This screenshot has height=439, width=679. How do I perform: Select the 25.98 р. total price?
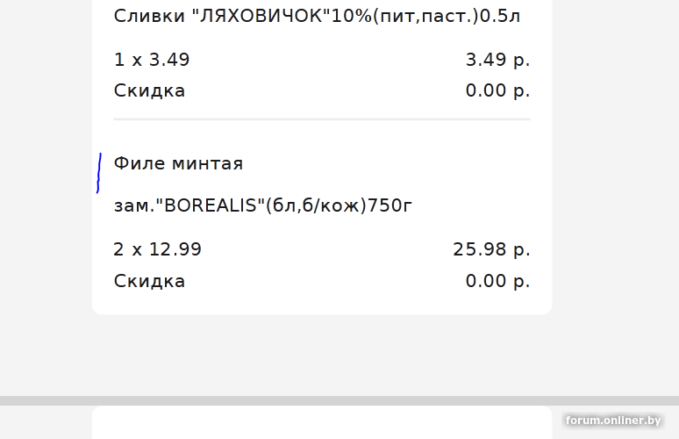click(x=491, y=249)
